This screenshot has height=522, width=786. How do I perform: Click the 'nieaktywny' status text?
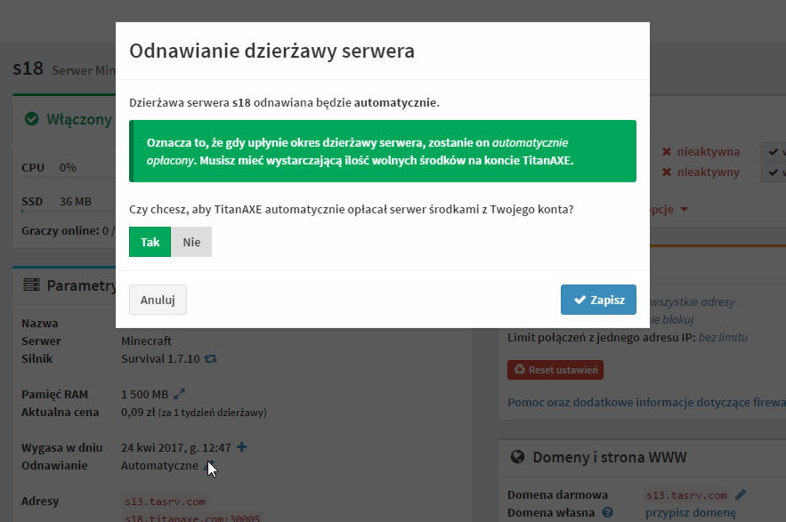(x=709, y=172)
